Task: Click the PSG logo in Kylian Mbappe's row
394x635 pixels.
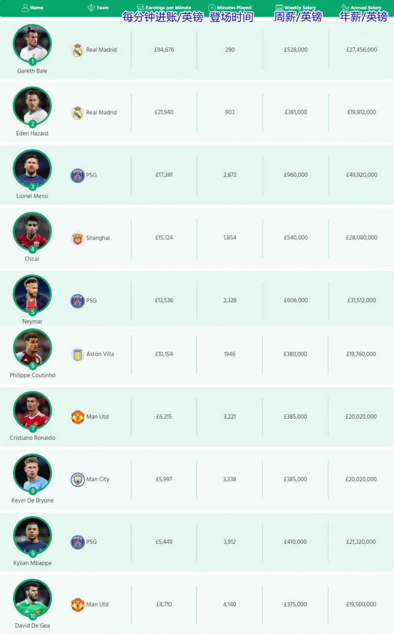Action: [x=77, y=542]
